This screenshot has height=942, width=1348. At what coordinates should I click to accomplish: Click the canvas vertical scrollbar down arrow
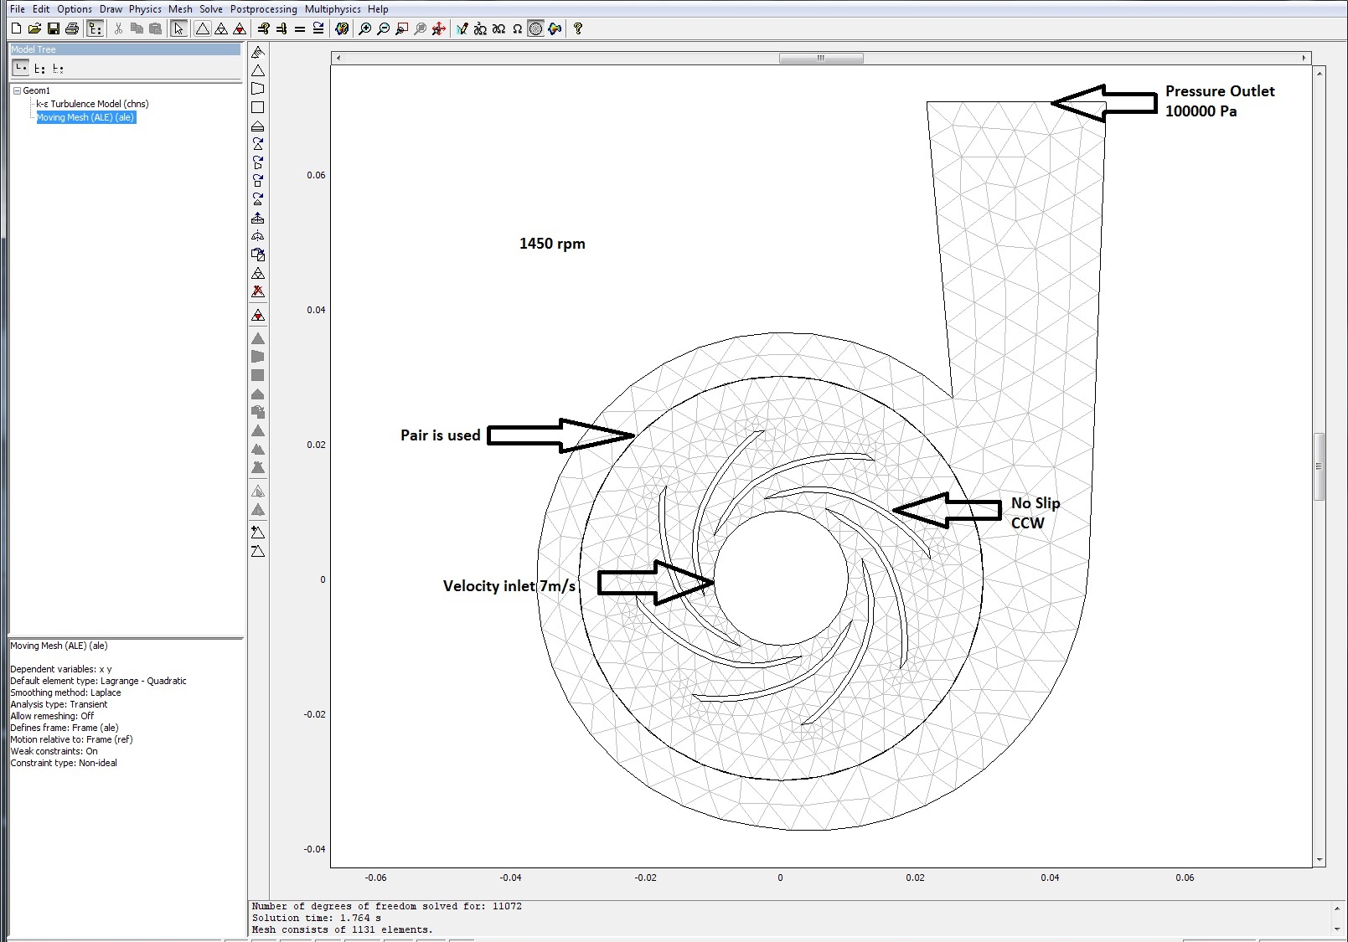pos(1319,860)
